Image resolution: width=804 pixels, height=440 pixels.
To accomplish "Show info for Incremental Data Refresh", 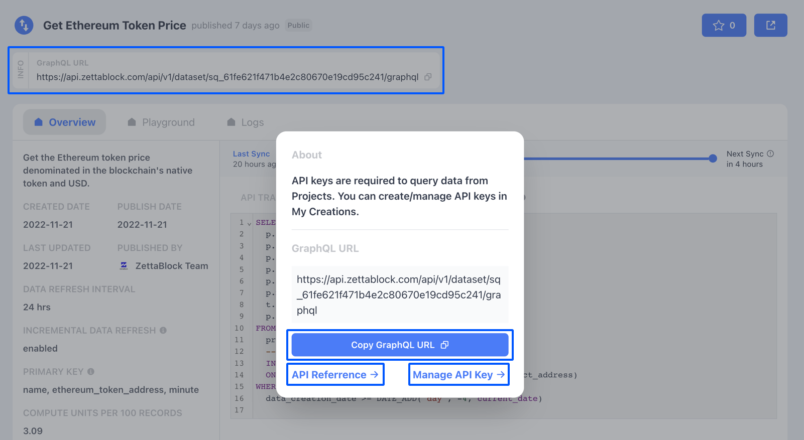I will pyautogui.click(x=163, y=330).
